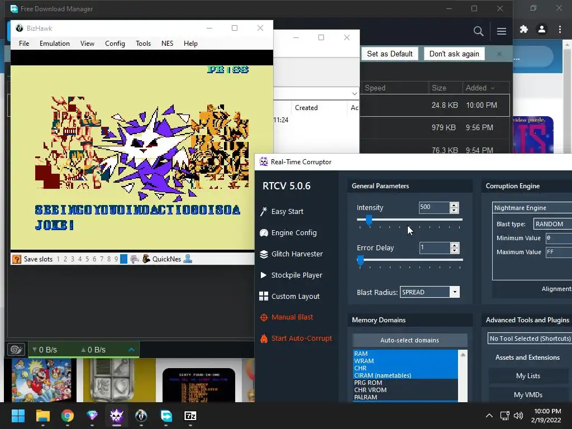Select CHR in Memory Domains list
The image size is (572, 429).
coord(406,368)
